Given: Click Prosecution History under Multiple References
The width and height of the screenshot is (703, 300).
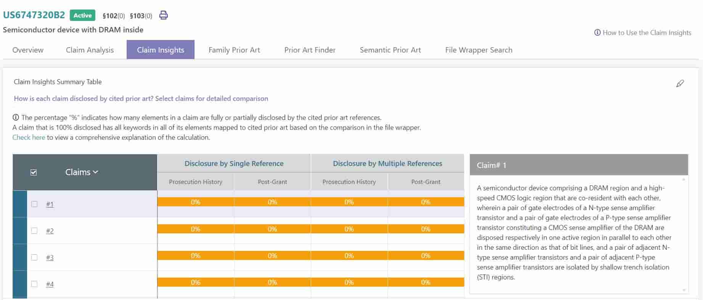Looking at the screenshot, I should [x=349, y=182].
